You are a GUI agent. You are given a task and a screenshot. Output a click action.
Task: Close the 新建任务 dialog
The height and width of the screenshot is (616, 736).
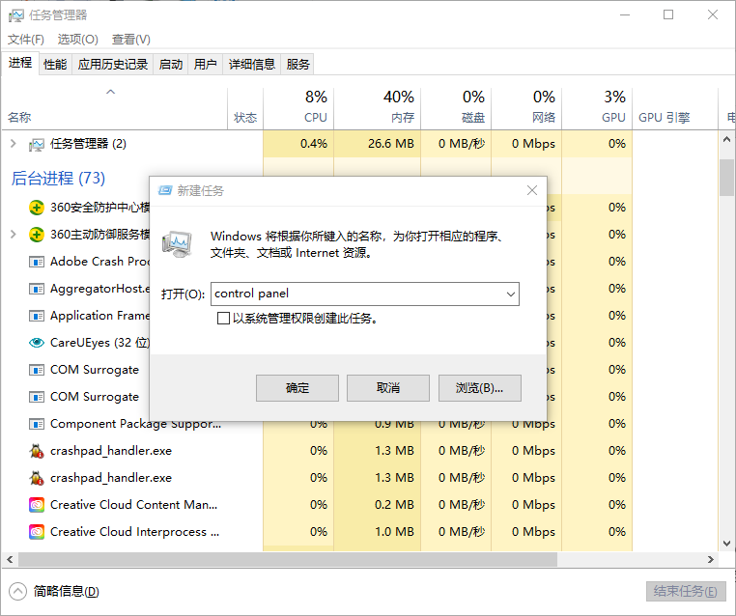coord(532,190)
